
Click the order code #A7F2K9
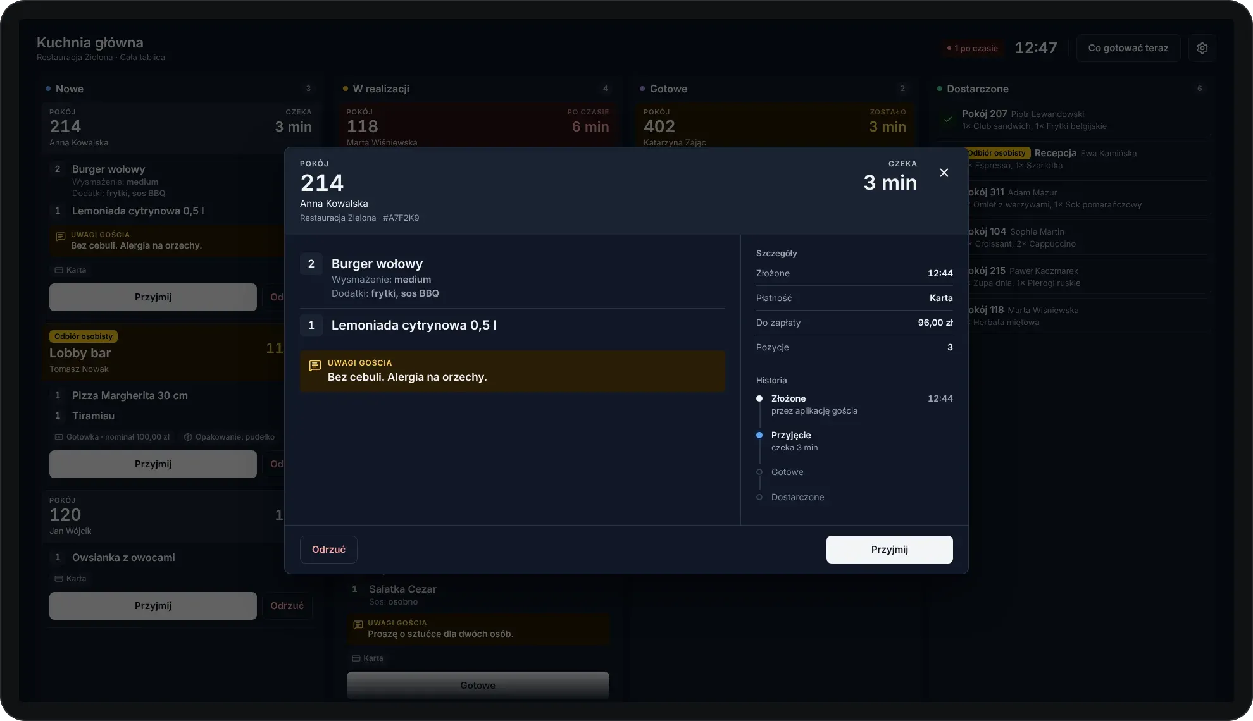point(401,218)
